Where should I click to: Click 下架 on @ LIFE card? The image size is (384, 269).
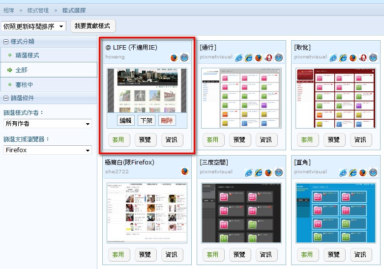147,120
